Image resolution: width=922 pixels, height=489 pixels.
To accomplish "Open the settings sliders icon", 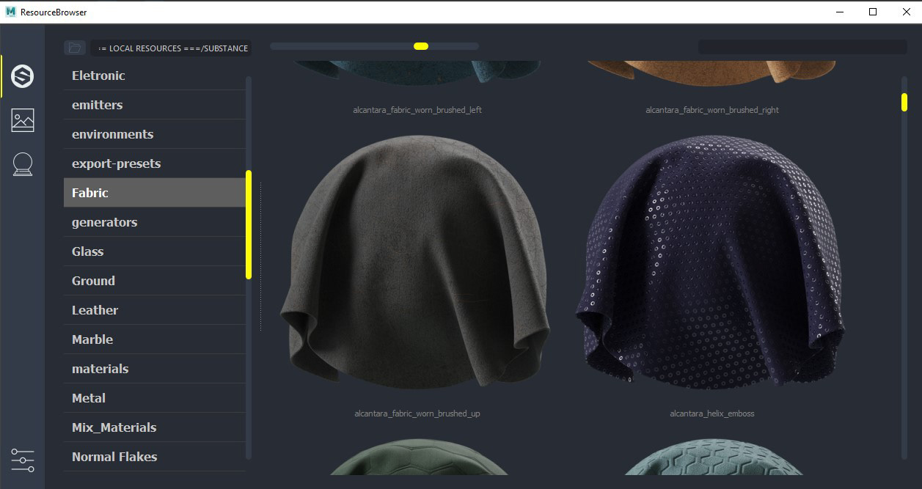I will (x=23, y=460).
